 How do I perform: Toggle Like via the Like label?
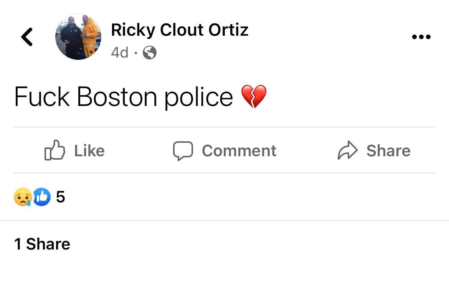pyautogui.click(x=89, y=150)
